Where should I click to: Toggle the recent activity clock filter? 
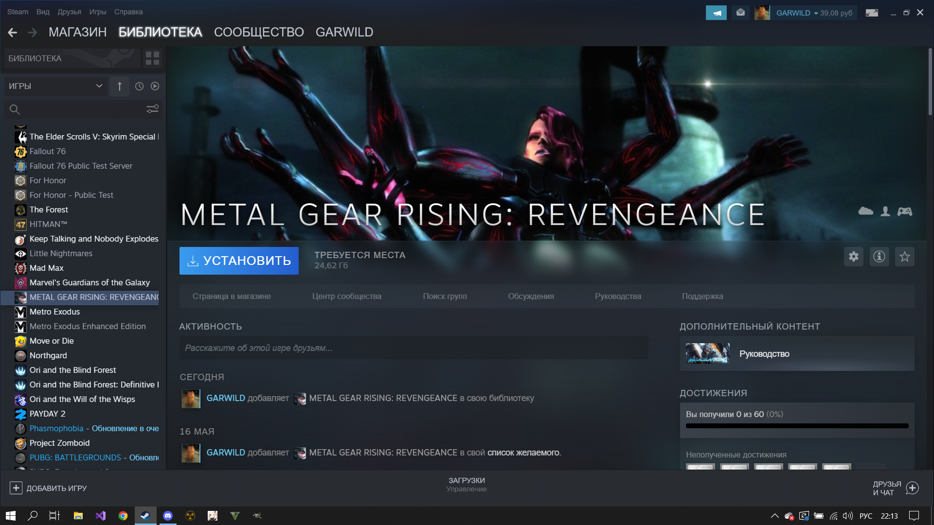(139, 86)
